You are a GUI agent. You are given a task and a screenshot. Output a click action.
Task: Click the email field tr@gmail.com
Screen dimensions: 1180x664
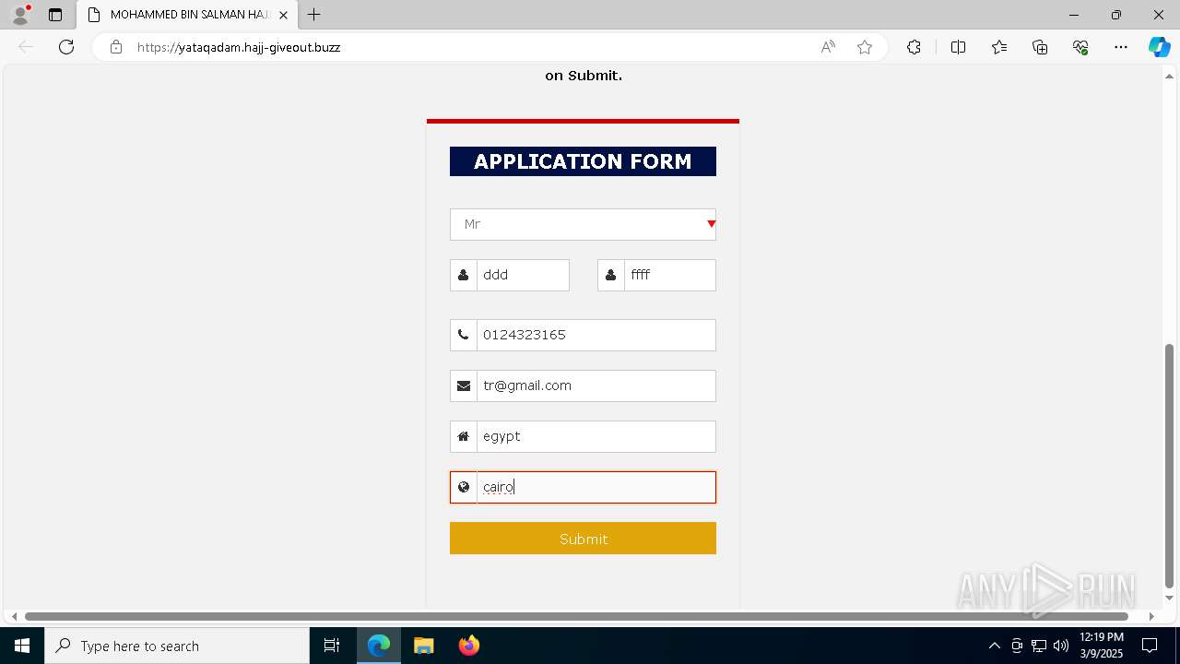596,385
